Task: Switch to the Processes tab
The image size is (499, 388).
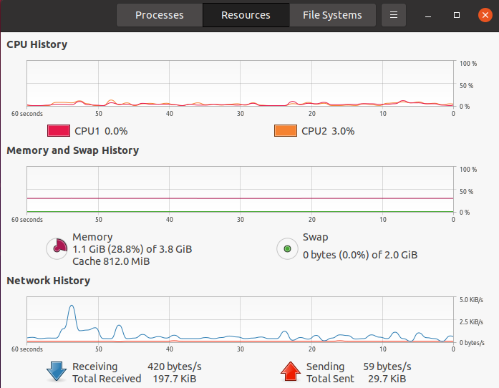Action: (x=160, y=15)
